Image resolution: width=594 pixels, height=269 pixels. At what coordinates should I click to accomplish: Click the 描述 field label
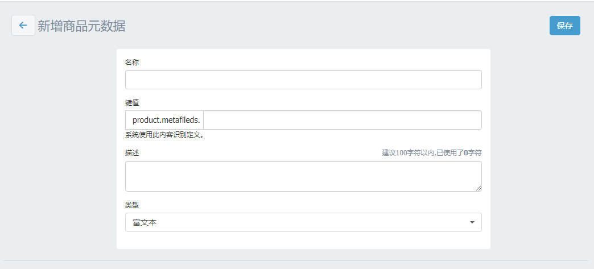132,152
